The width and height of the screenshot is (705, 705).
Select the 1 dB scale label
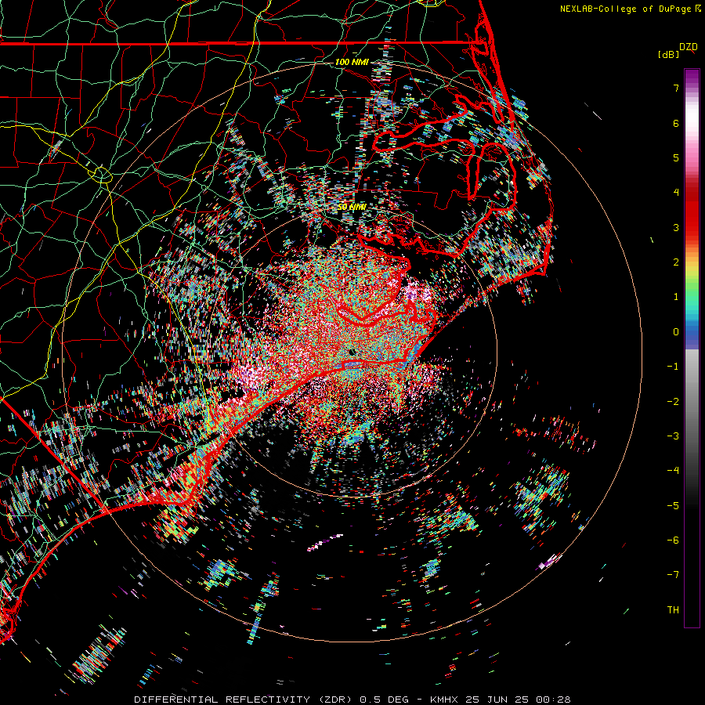click(x=676, y=297)
